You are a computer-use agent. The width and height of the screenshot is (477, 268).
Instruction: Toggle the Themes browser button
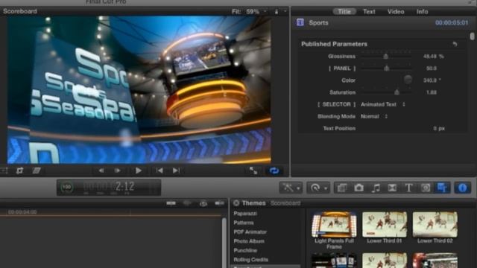[x=442, y=188]
